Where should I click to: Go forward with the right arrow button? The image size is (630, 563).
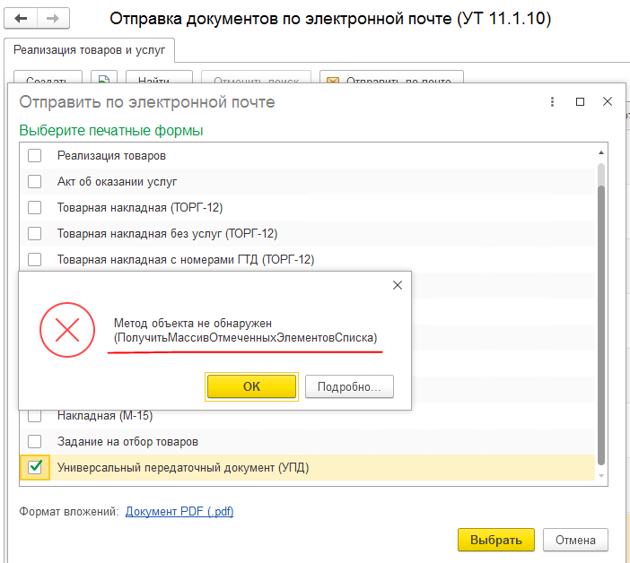(x=53, y=19)
